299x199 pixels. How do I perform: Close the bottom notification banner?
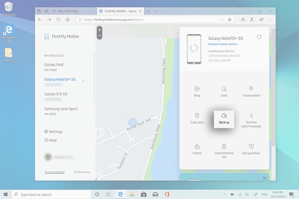(x=264, y=178)
